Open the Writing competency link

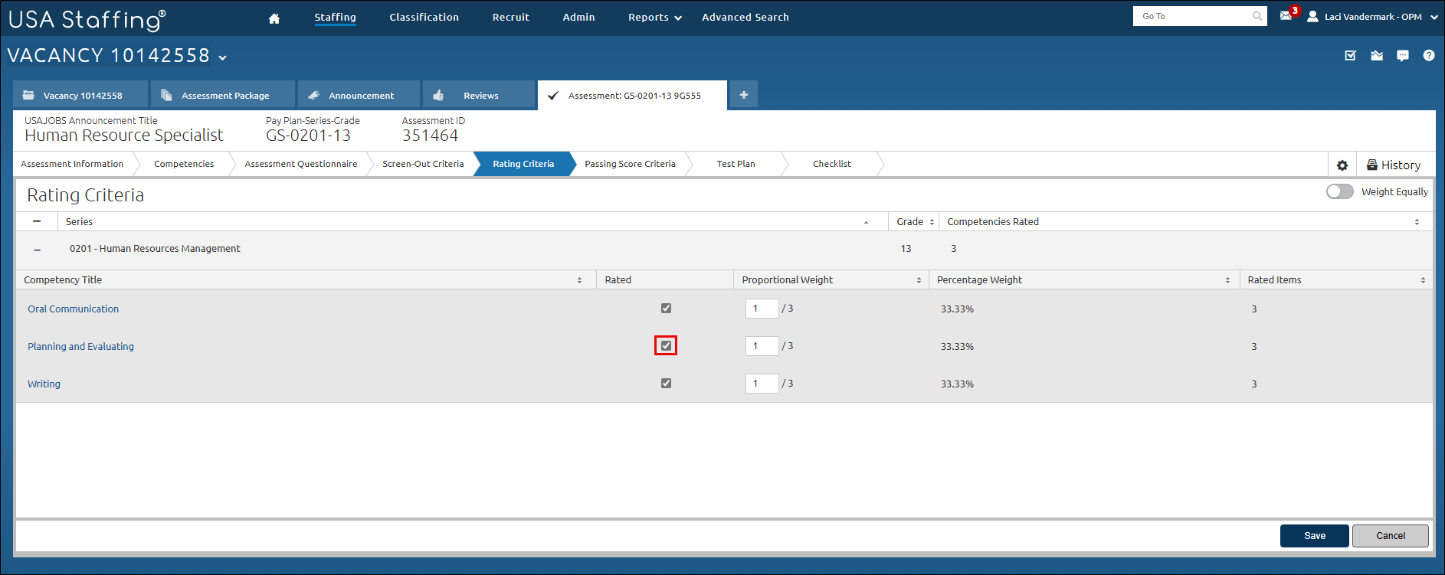(x=44, y=384)
